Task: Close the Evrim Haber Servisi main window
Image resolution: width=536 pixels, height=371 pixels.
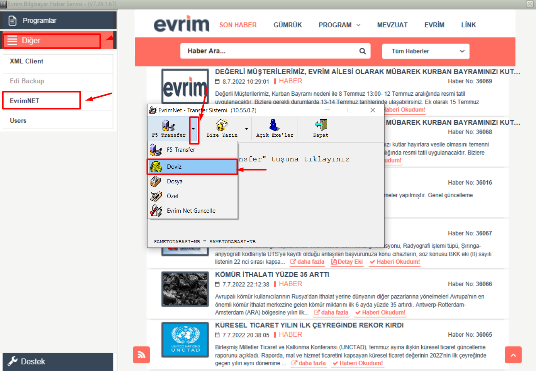Action: 530,4
